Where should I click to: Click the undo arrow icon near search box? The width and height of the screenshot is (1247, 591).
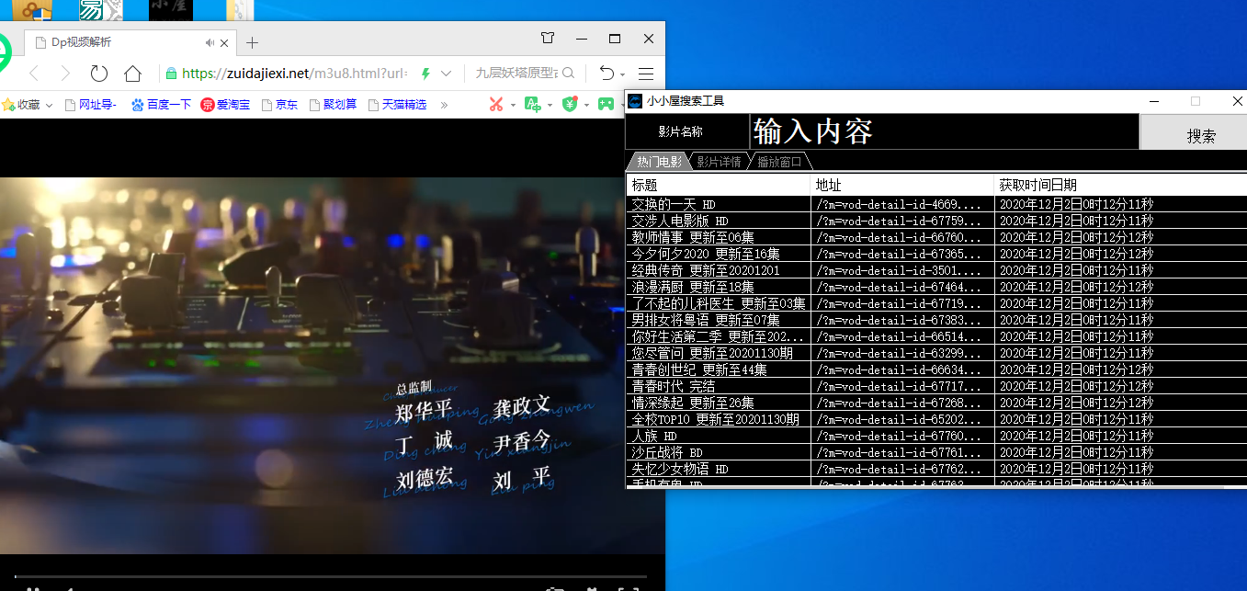(x=607, y=73)
